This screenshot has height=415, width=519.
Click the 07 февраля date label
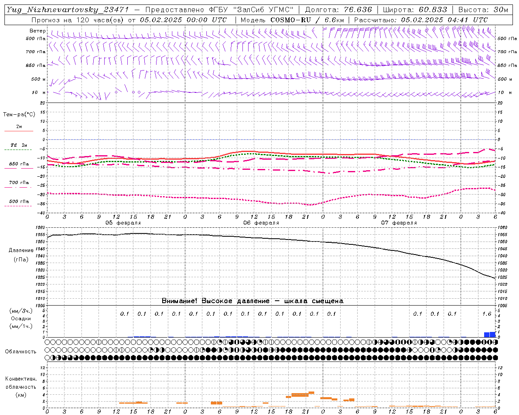(399, 223)
